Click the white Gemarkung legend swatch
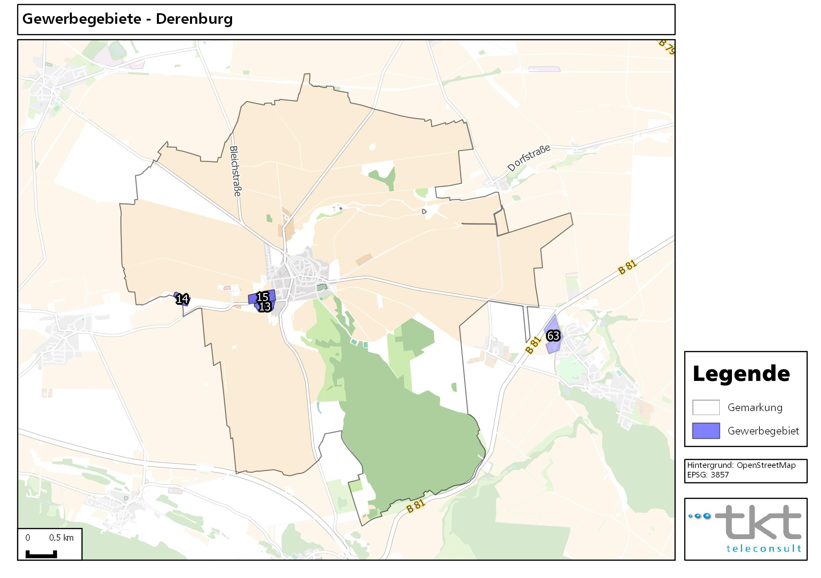The width and height of the screenshot is (821, 578). [x=706, y=407]
